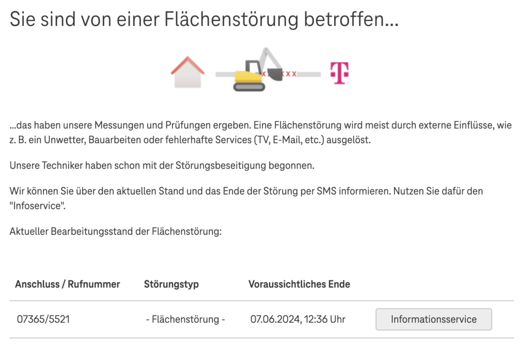Click the "- Flächenstörung -" table cell
The height and width of the screenshot is (345, 529).
click(x=185, y=319)
